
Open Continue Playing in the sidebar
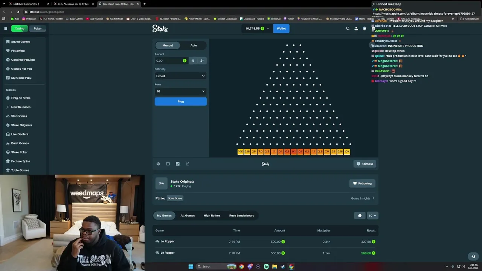point(23,60)
